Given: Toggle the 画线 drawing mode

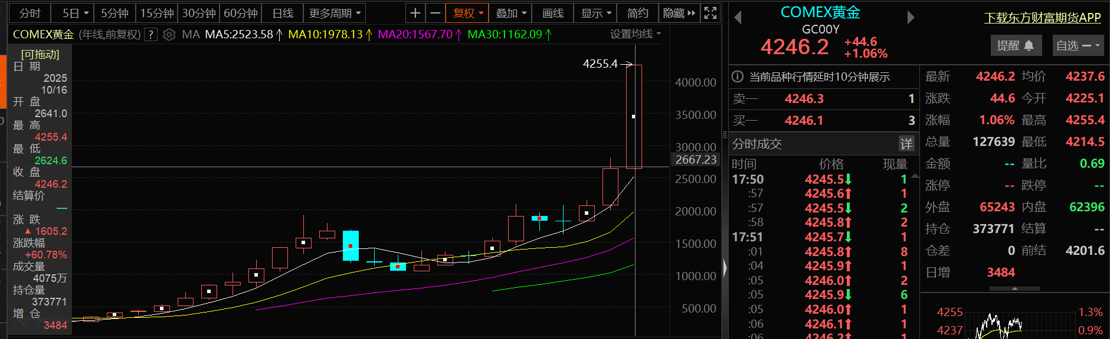Looking at the screenshot, I should [x=553, y=13].
